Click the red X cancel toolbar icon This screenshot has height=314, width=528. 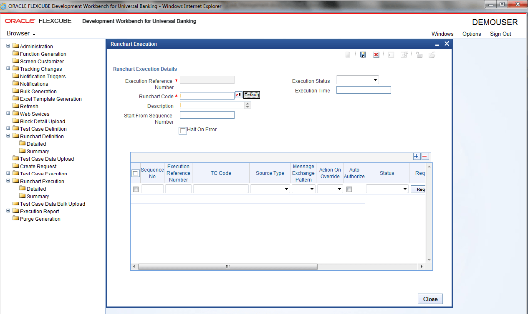coord(376,55)
